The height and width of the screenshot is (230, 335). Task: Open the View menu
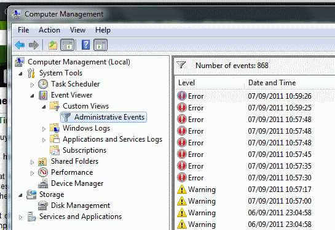(x=77, y=30)
